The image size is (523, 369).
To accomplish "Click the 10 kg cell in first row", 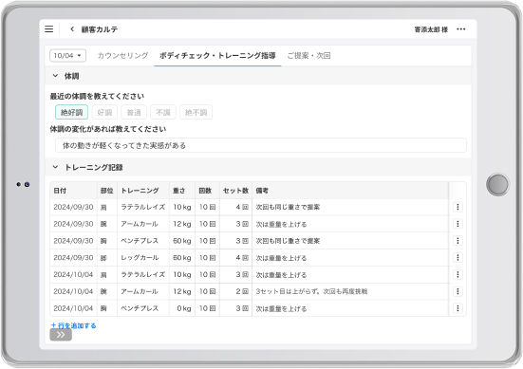I will pyautogui.click(x=182, y=207).
